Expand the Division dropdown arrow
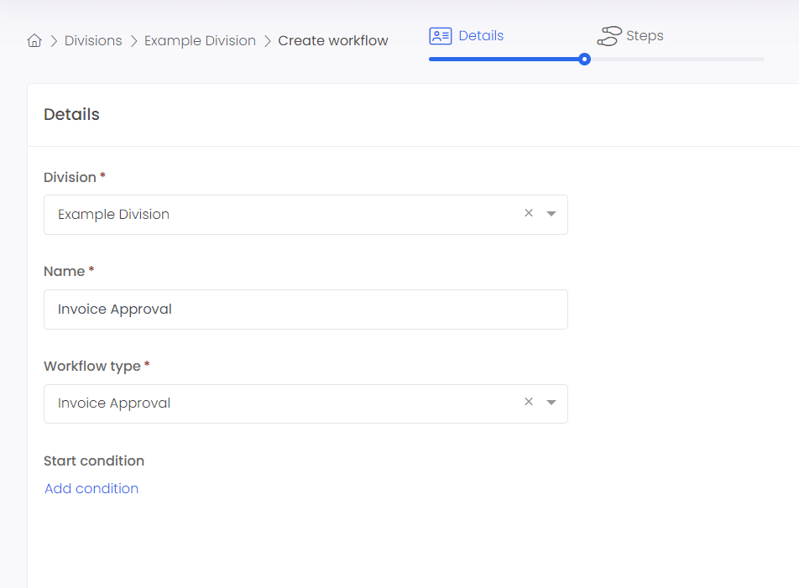Viewport: 799px width, 588px height. pos(551,214)
